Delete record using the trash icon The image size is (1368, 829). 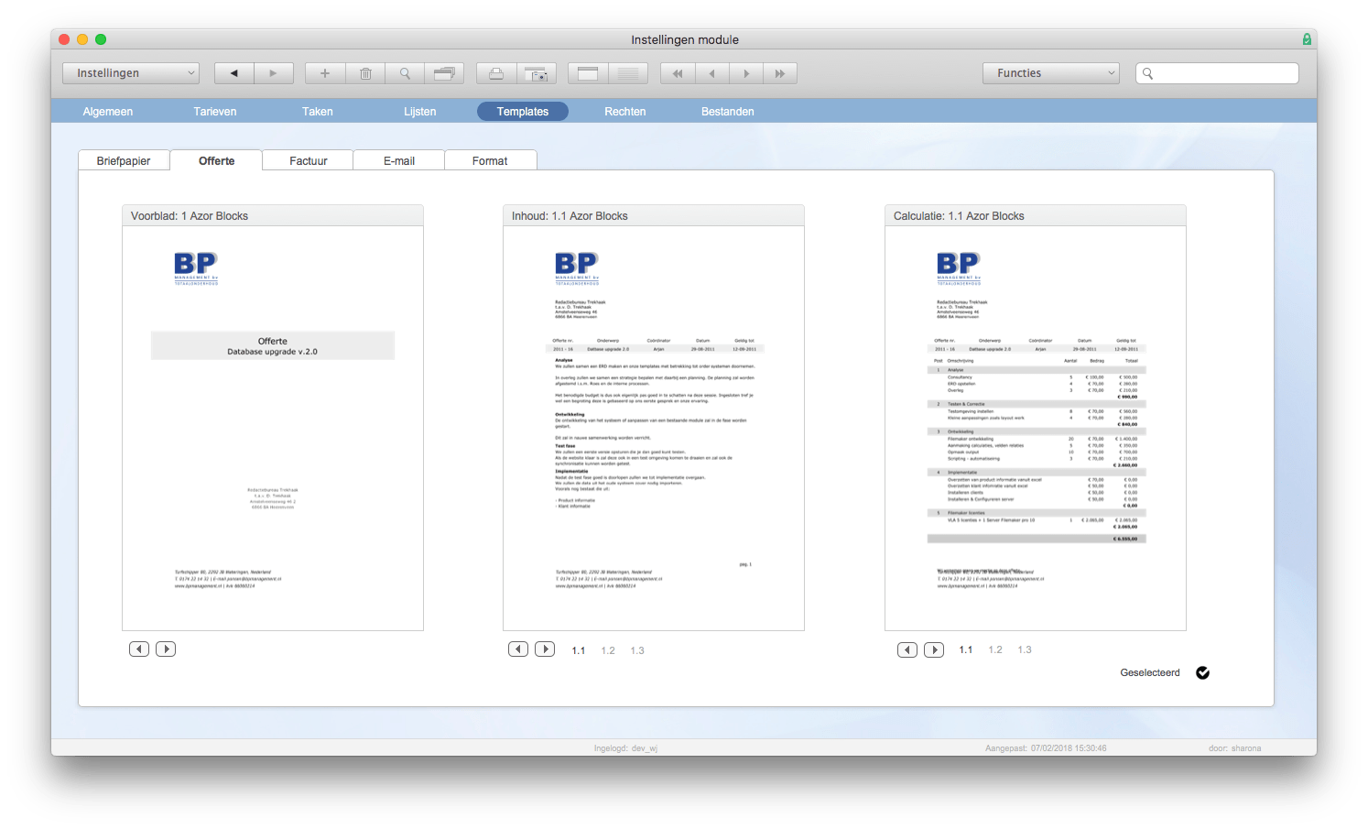(365, 73)
